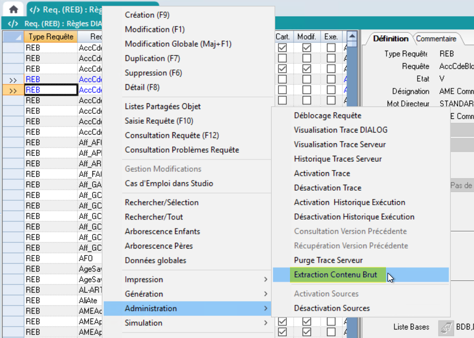Switch to the Commentaire tab
The height and width of the screenshot is (338, 474).
[x=436, y=38]
